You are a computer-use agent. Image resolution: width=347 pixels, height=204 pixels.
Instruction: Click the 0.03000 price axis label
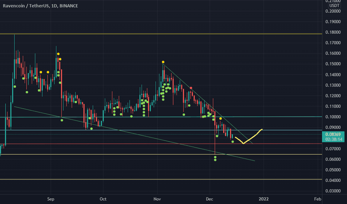tap(333, 191)
